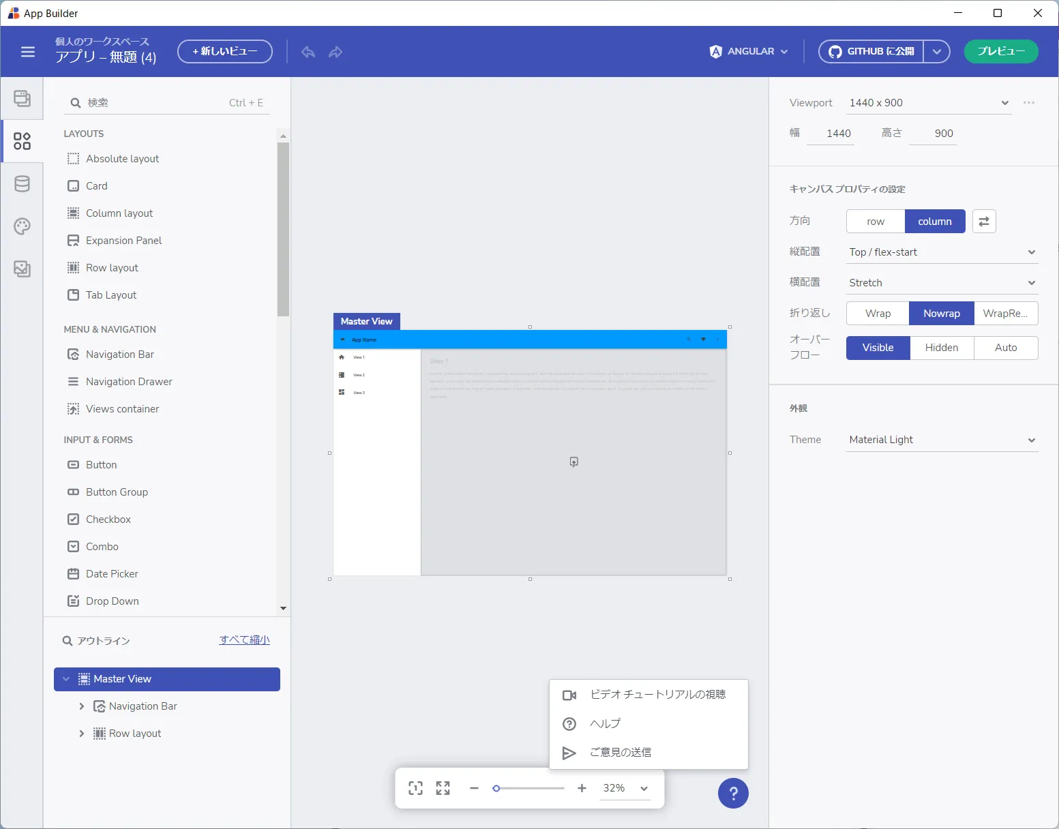Click the swap direction icon button
Screen dimensions: 1059x829
(983, 222)
